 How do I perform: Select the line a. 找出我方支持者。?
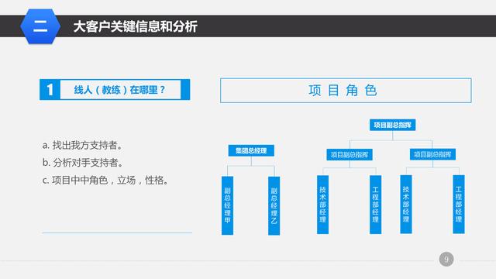tap(83, 145)
